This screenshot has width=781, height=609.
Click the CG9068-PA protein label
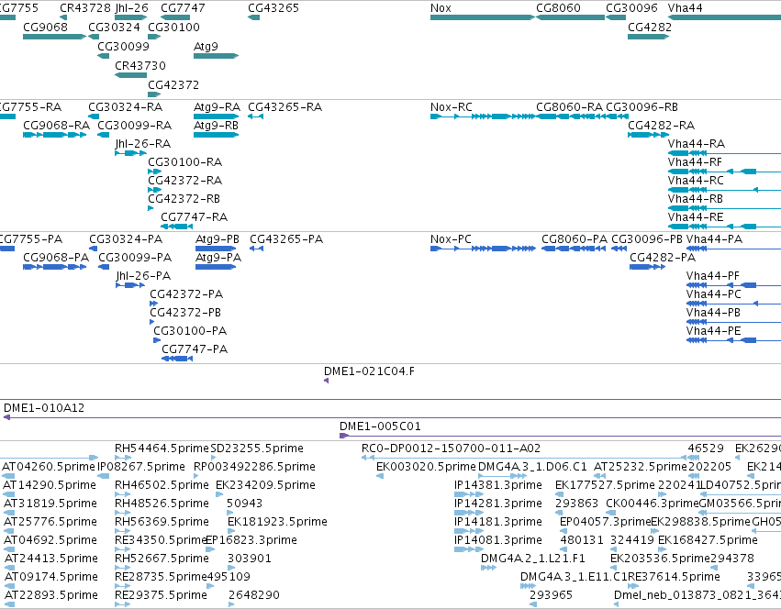pos(56,258)
